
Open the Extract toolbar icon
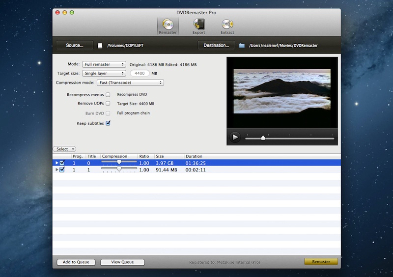(x=227, y=26)
